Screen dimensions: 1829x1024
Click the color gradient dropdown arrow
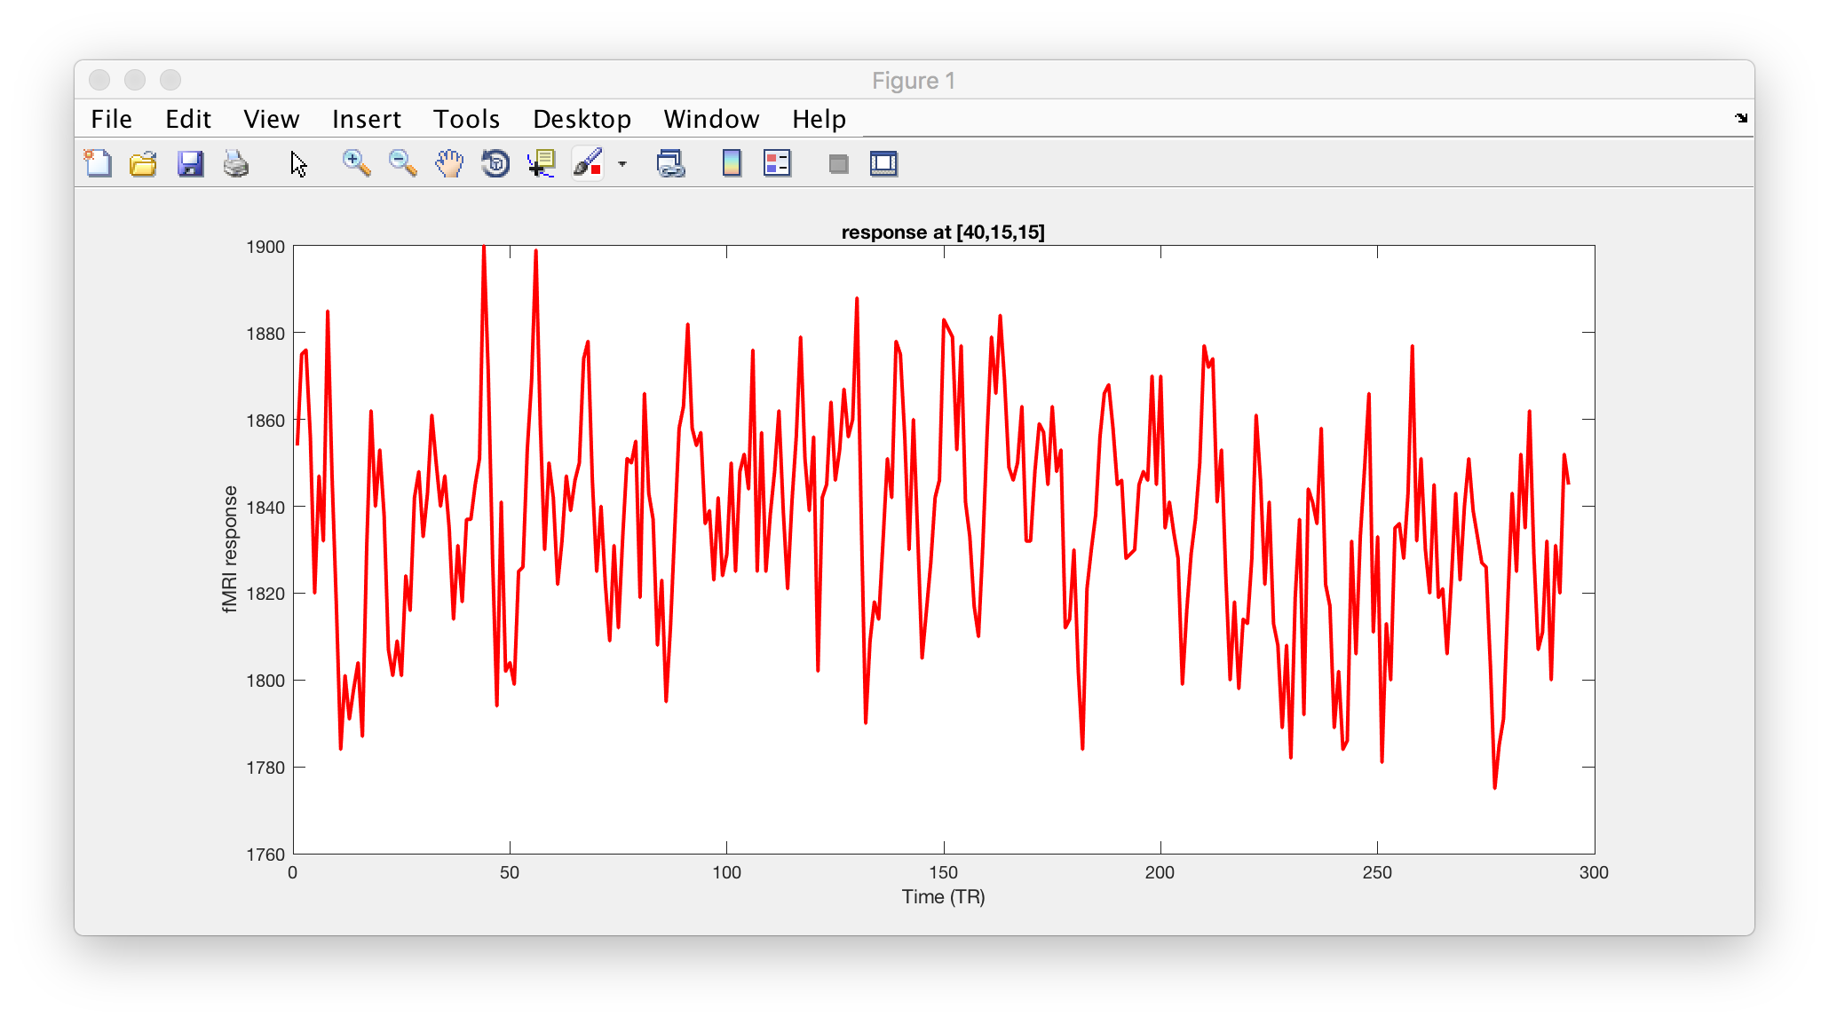623,164
